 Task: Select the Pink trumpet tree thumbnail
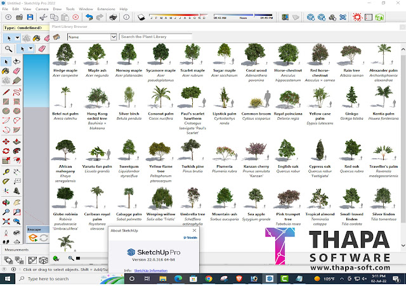[x=288, y=199]
